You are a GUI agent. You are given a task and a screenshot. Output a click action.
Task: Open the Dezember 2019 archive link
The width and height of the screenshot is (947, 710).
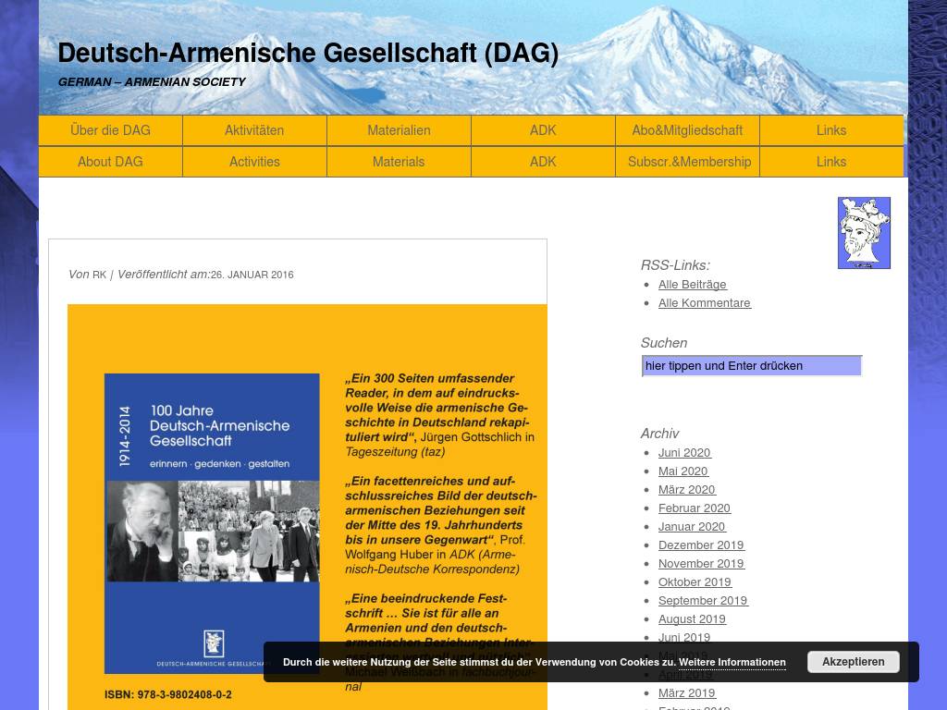701,545
